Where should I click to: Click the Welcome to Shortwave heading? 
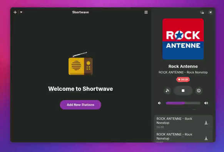[80, 89]
